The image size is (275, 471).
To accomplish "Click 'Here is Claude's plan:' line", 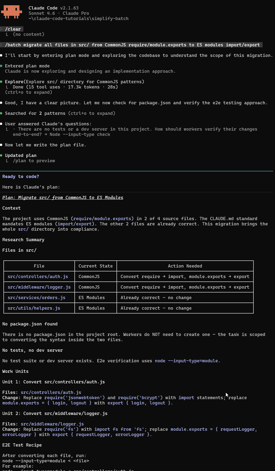I will [x=31, y=187].
